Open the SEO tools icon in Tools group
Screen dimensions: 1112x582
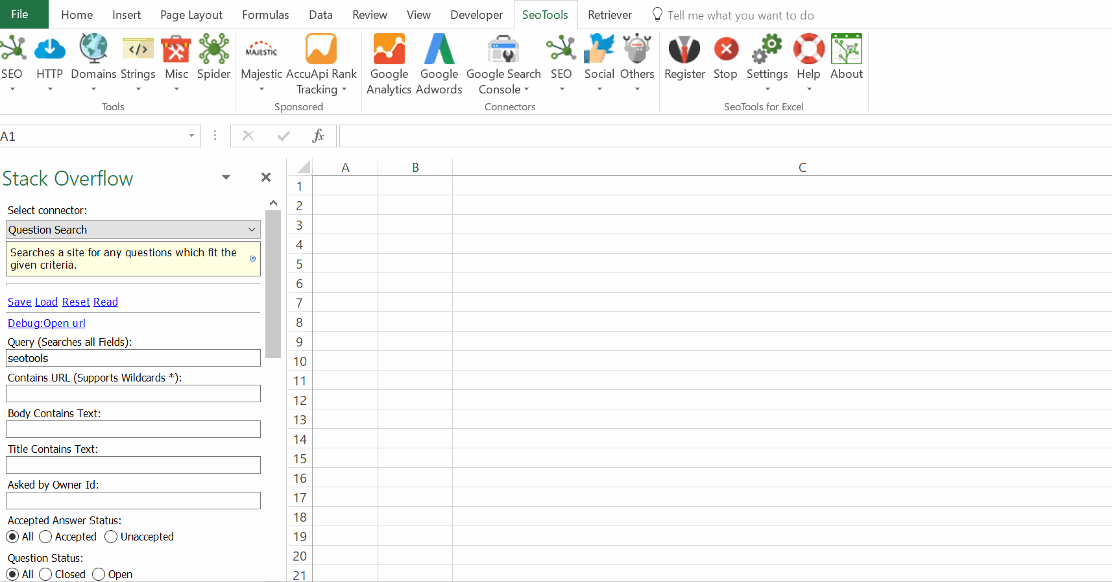tap(12, 49)
